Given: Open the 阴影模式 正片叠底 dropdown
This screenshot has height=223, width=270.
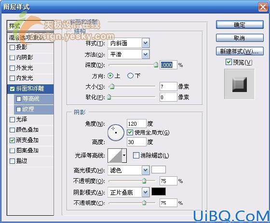Looking at the screenshot, I should [x=129, y=192].
